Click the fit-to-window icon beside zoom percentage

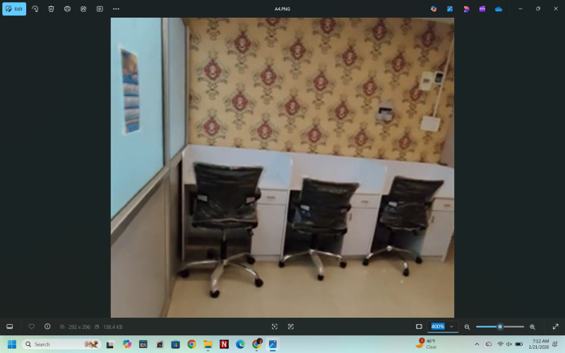point(419,326)
